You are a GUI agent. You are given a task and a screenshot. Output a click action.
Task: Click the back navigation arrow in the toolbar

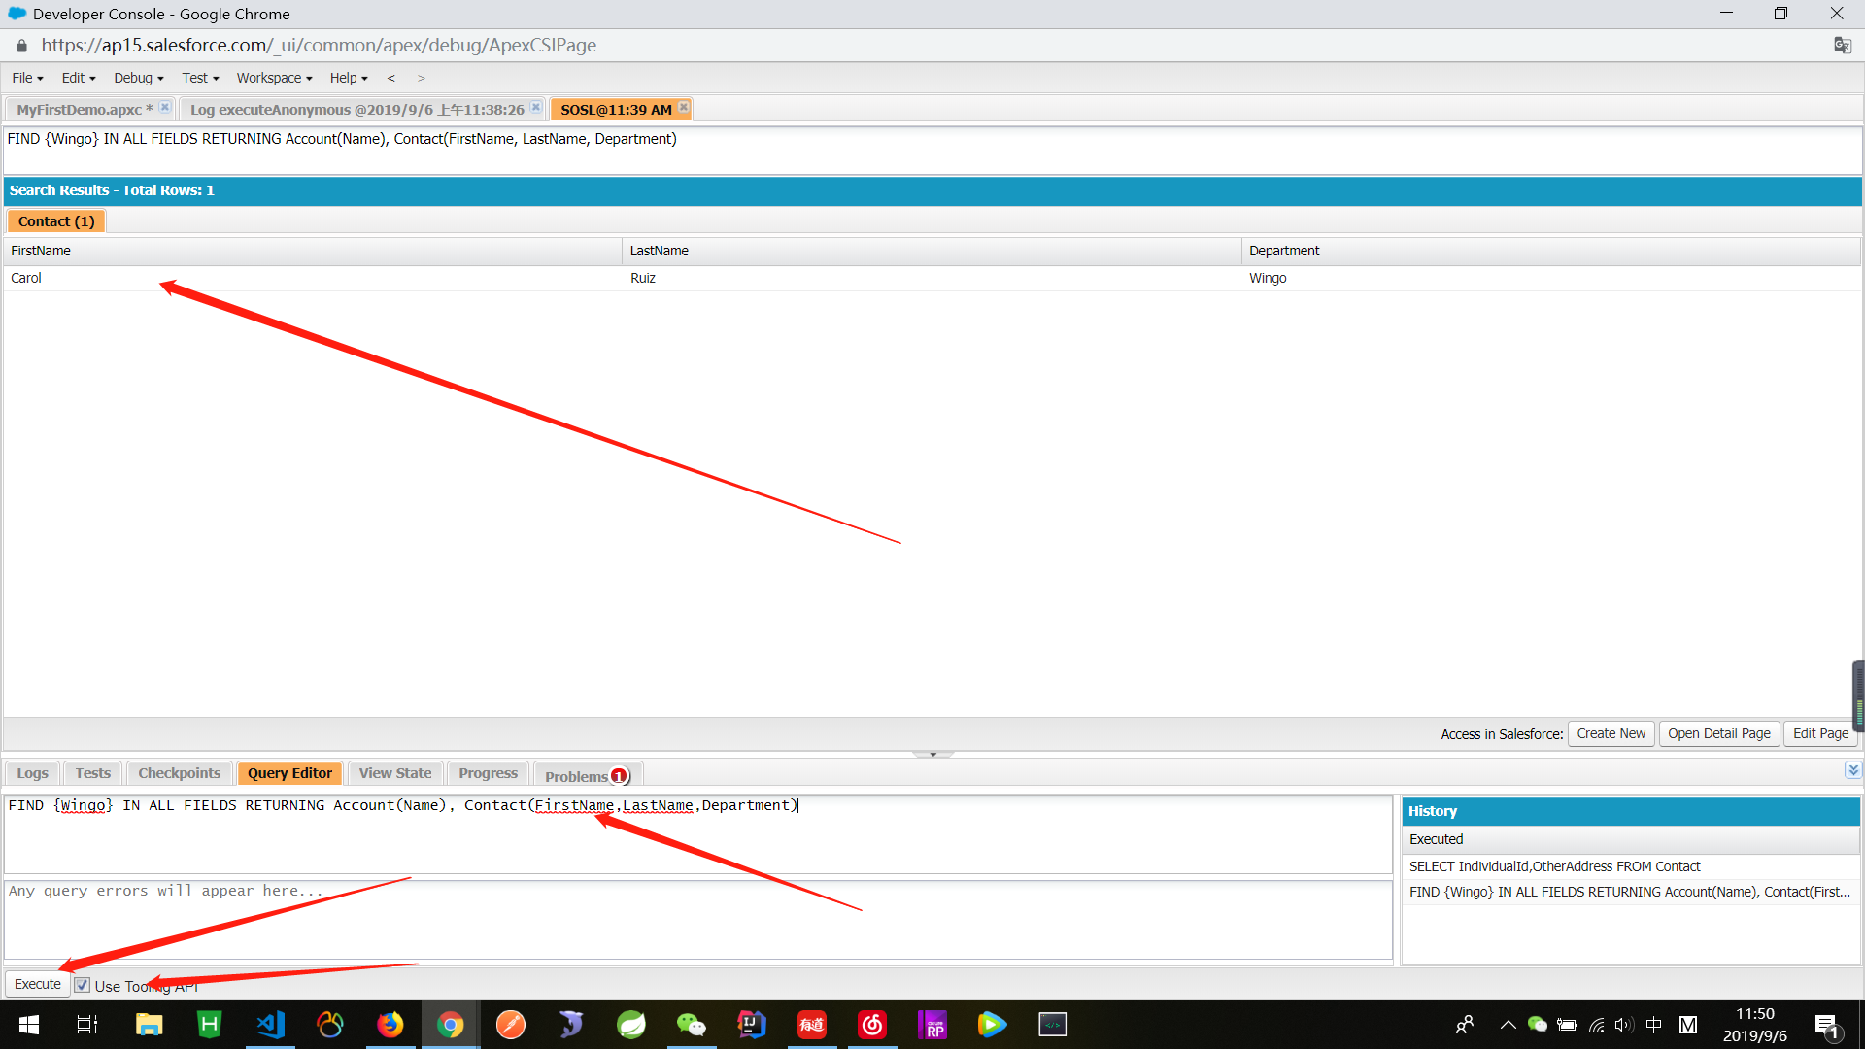[391, 78]
